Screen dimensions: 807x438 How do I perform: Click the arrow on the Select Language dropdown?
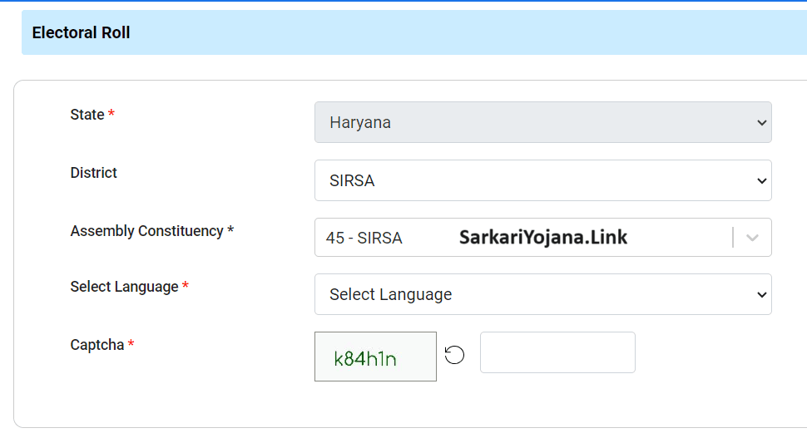coord(760,295)
